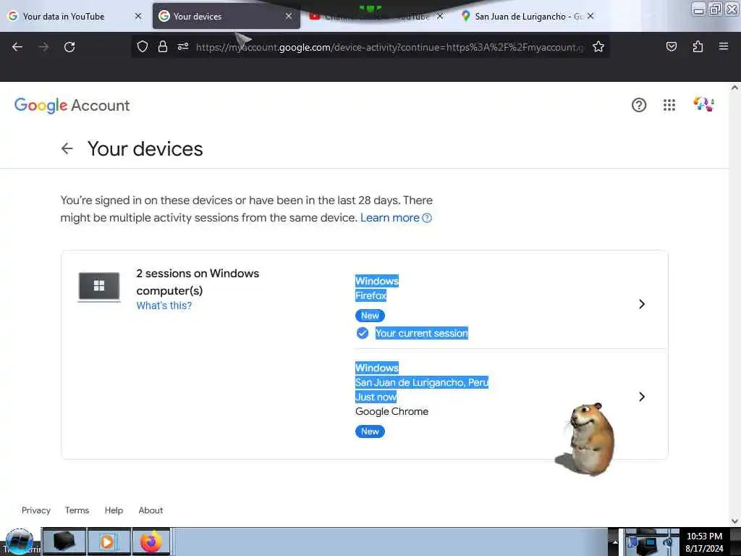Open the Terms footer link
Image resolution: width=741 pixels, height=556 pixels.
click(77, 510)
